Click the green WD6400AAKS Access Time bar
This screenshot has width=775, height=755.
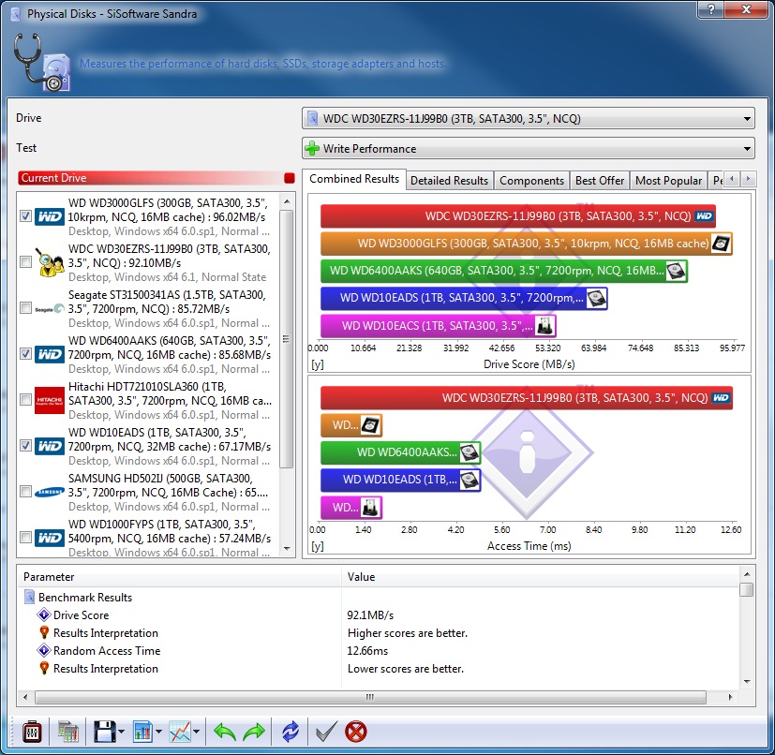[401, 452]
